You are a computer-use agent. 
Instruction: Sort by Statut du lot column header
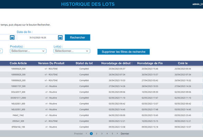click(84, 63)
